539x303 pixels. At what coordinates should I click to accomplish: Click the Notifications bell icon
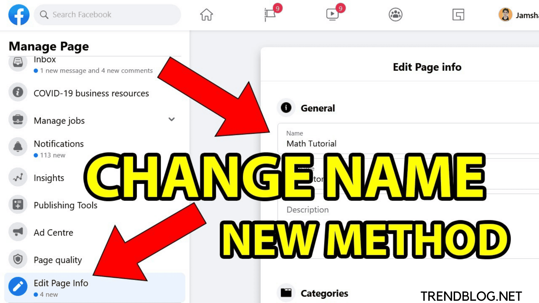point(18,146)
